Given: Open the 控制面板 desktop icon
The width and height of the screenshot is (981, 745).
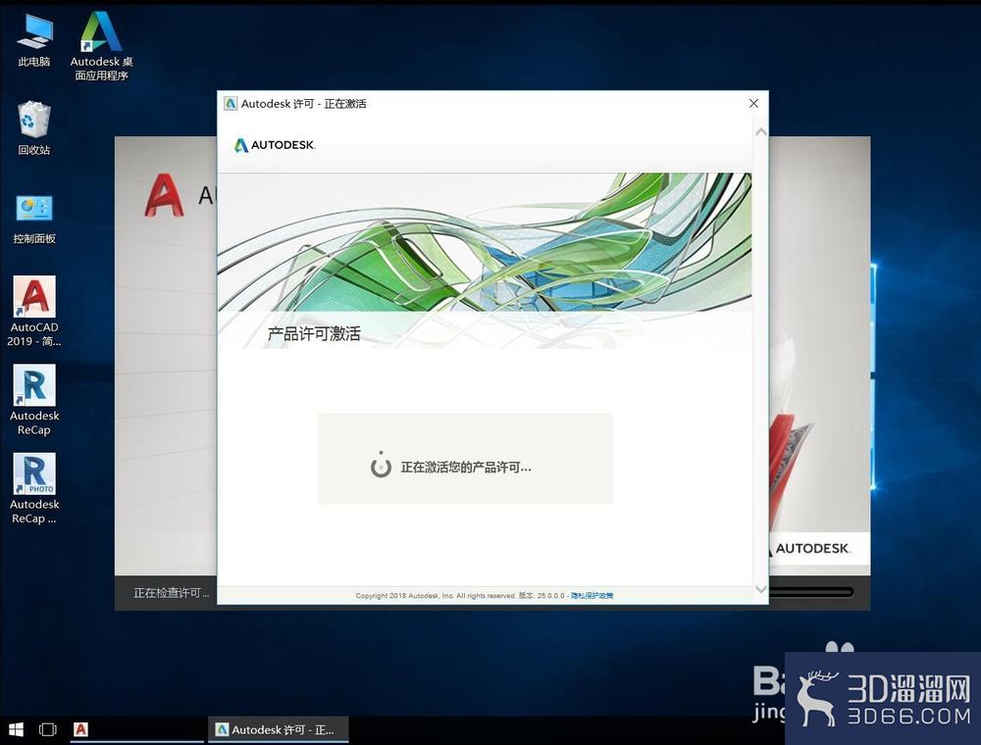Looking at the screenshot, I should pos(34,219).
